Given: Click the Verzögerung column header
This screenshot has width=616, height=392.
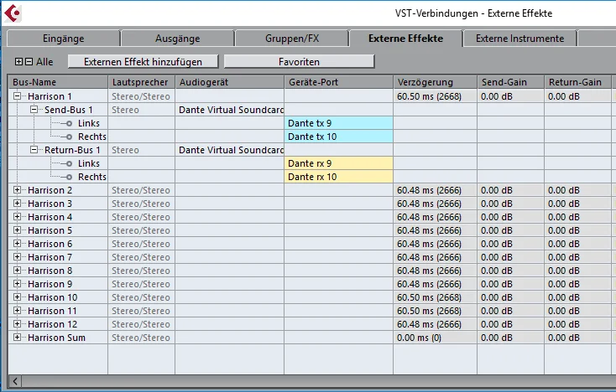Looking at the screenshot, I should point(435,82).
